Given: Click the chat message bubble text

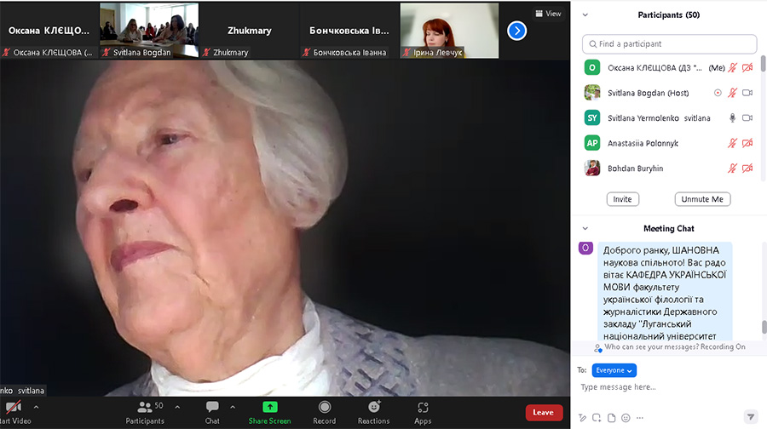Looking at the screenshot, I should click(x=665, y=292).
